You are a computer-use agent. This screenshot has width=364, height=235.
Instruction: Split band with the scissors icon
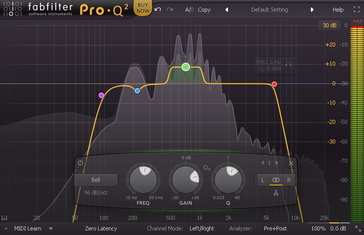coord(276,193)
